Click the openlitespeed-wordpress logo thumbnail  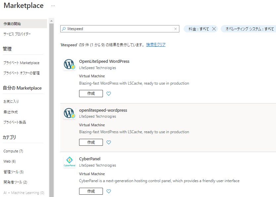pyautogui.click(x=69, y=113)
